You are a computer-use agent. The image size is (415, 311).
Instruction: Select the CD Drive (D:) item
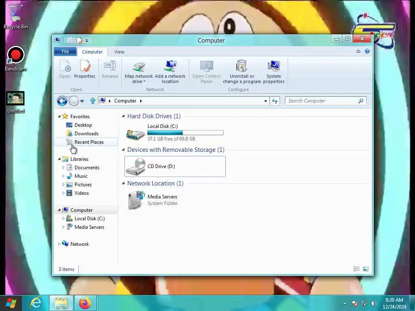(175, 166)
